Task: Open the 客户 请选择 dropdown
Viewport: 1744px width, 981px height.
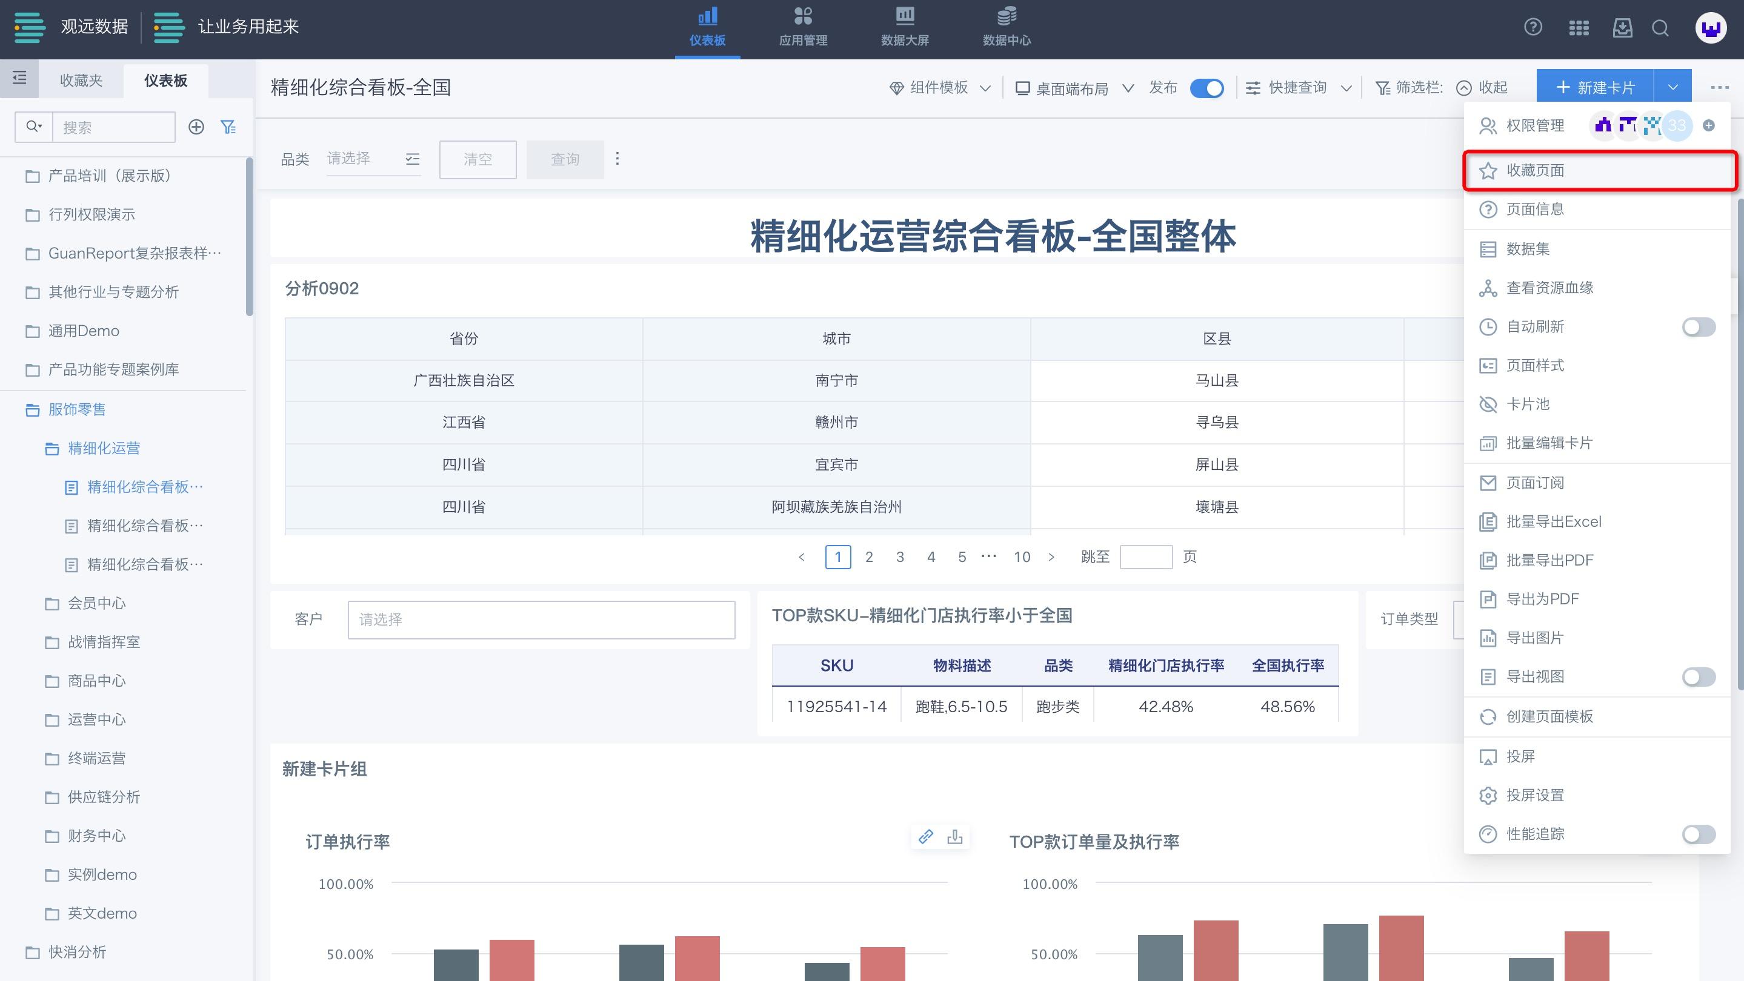Action: (541, 619)
